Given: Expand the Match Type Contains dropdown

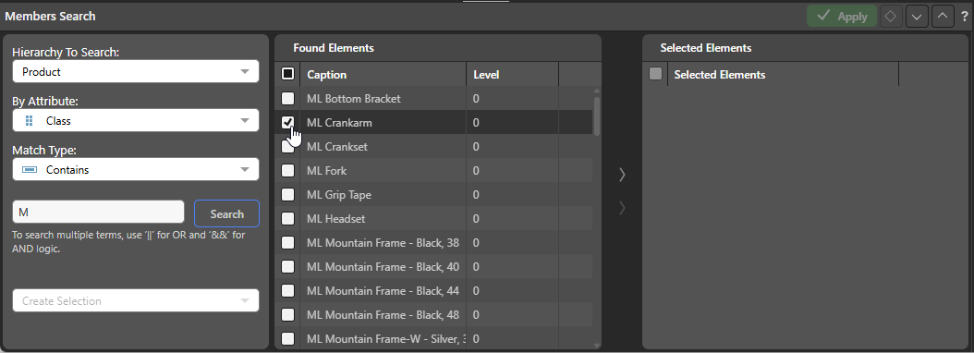Looking at the screenshot, I should [136, 170].
